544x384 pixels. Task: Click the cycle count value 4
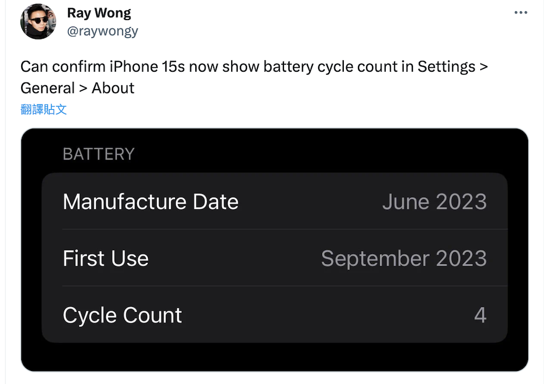(x=480, y=316)
